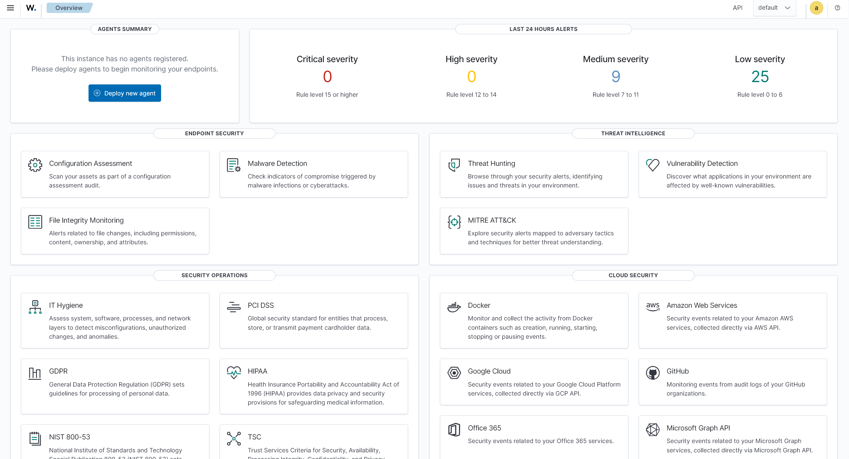The height and width of the screenshot is (459, 849).
Task: Click the CLOUD SECURITY section heading
Action: 633,275
